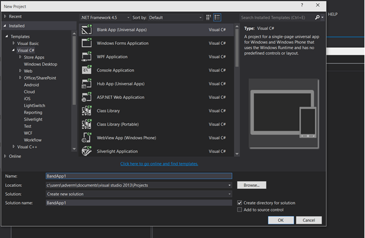Pick the WebView App (Windows Phone) icon
Image resolution: width=365 pixels, height=238 pixels.
(87, 138)
